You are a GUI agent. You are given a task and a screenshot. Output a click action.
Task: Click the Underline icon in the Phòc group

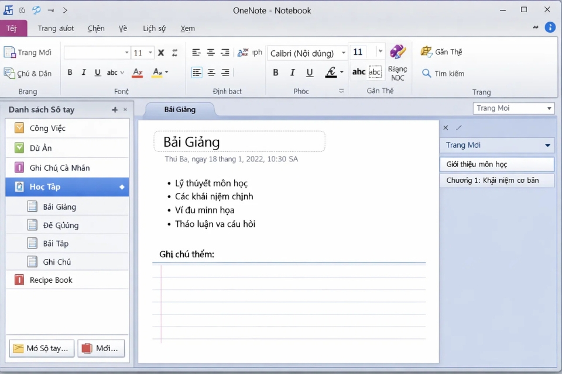pyautogui.click(x=309, y=72)
